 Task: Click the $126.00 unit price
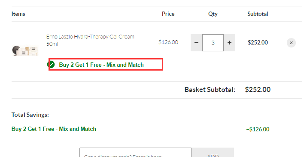168,42
